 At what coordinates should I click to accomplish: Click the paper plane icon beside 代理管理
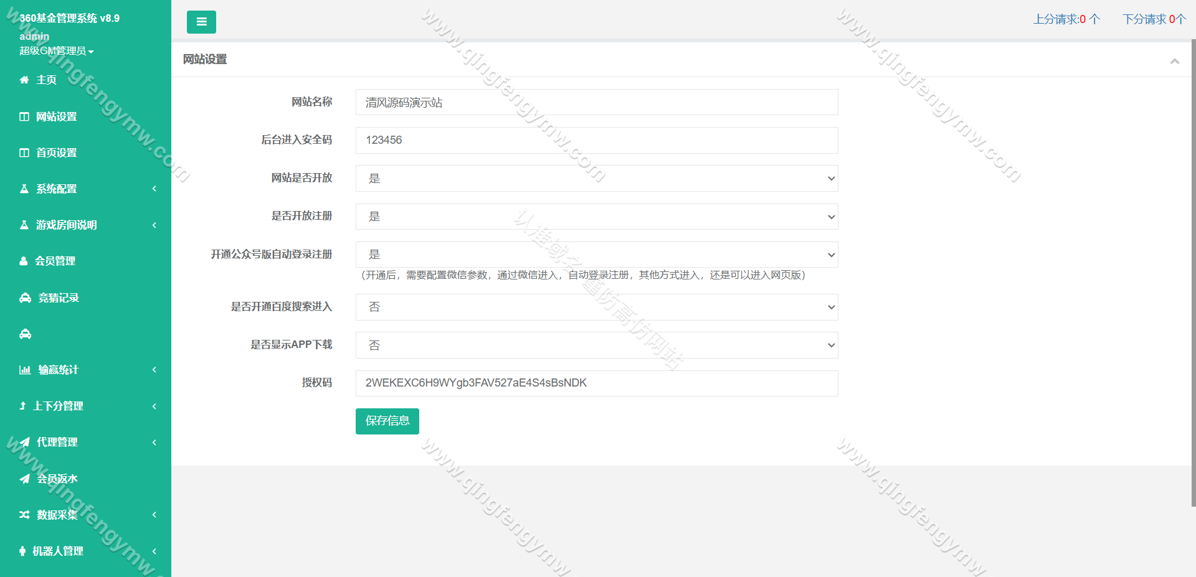pos(25,443)
